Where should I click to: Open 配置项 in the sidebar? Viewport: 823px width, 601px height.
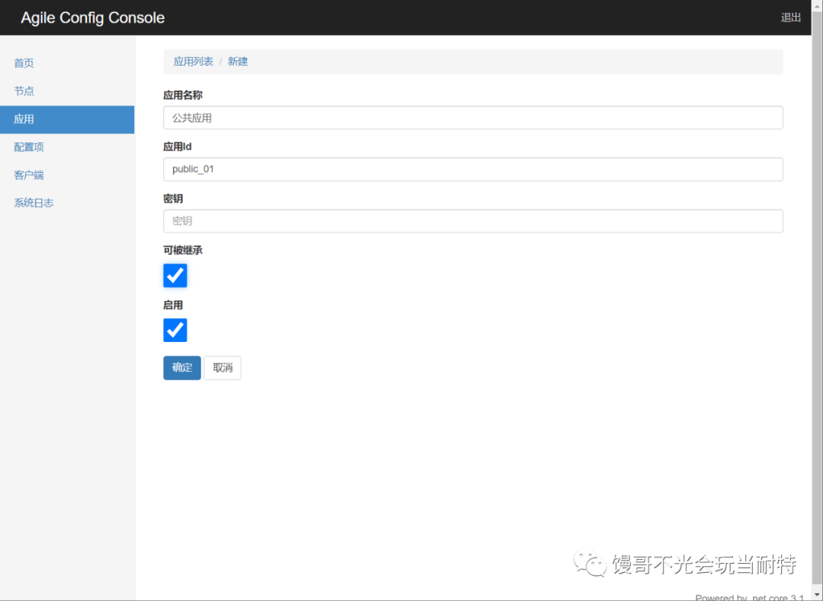[29, 147]
